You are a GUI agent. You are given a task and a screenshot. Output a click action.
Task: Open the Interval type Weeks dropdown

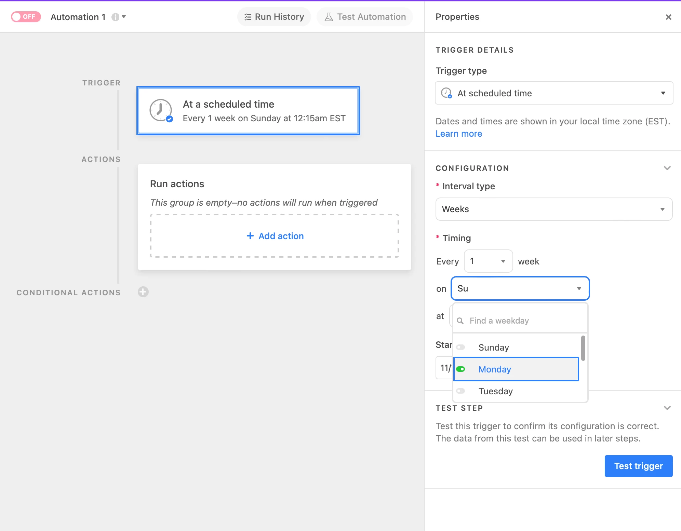click(x=554, y=209)
